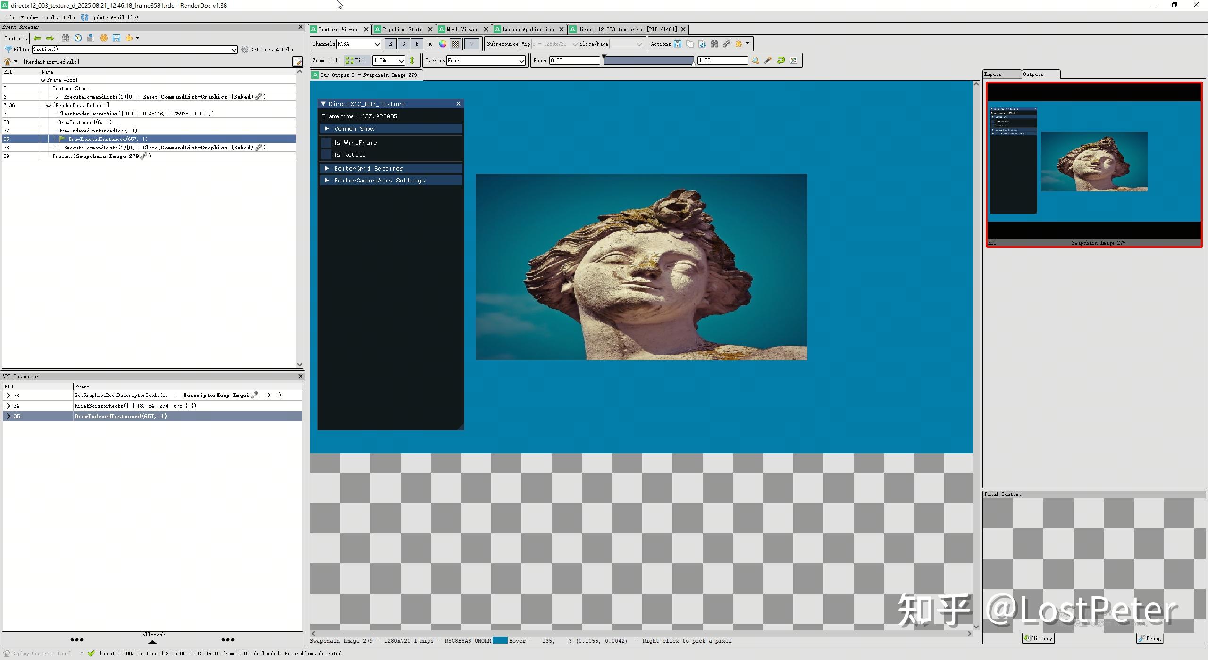
Task: Click the chain link icon in Actions
Action: click(727, 44)
